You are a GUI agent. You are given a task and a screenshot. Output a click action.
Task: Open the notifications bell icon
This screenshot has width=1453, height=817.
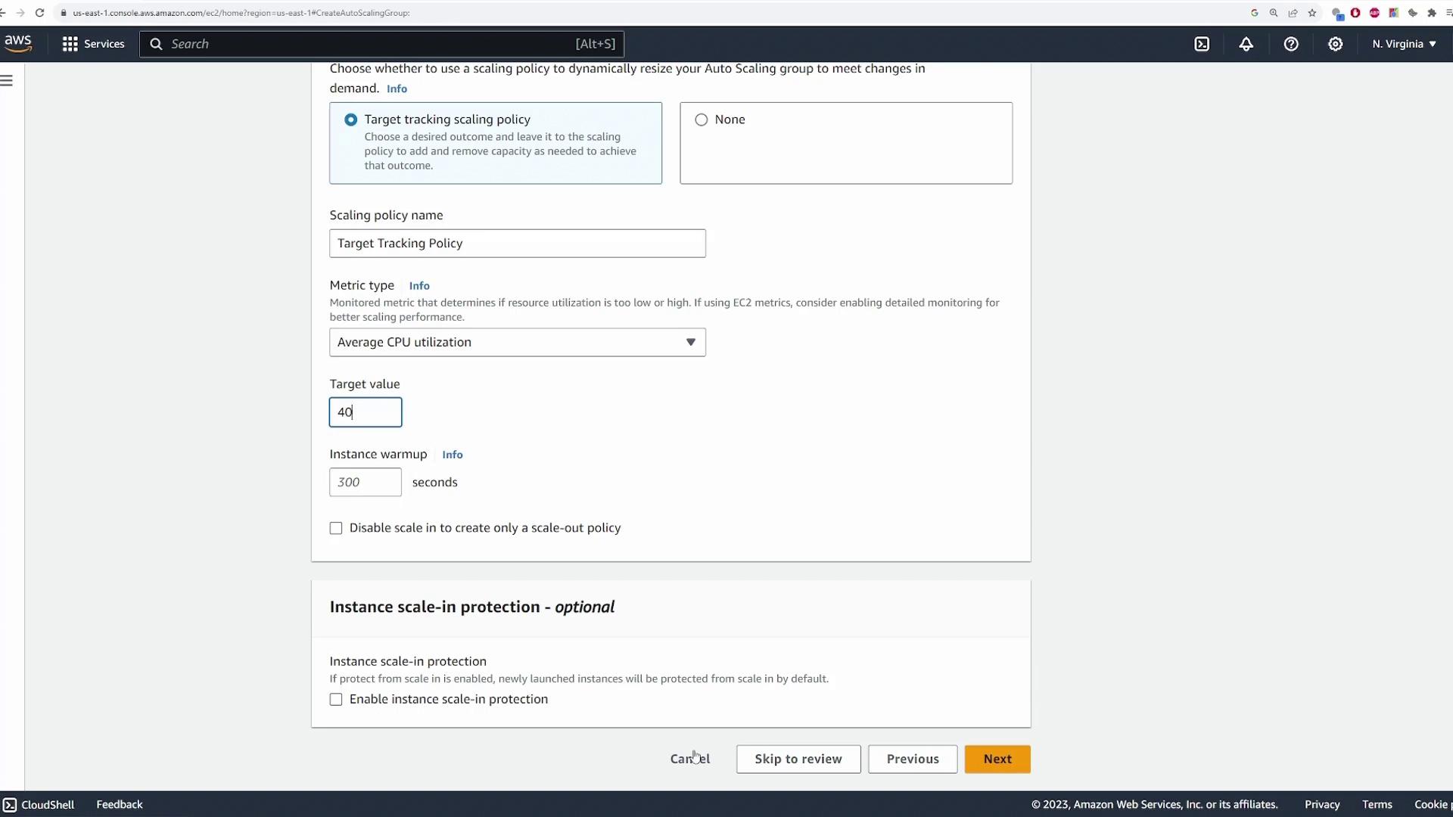click(1246, 44)
